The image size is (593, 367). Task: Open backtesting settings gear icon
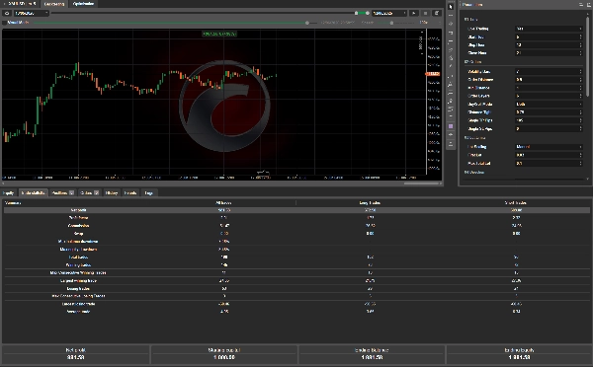pos(7,13)
